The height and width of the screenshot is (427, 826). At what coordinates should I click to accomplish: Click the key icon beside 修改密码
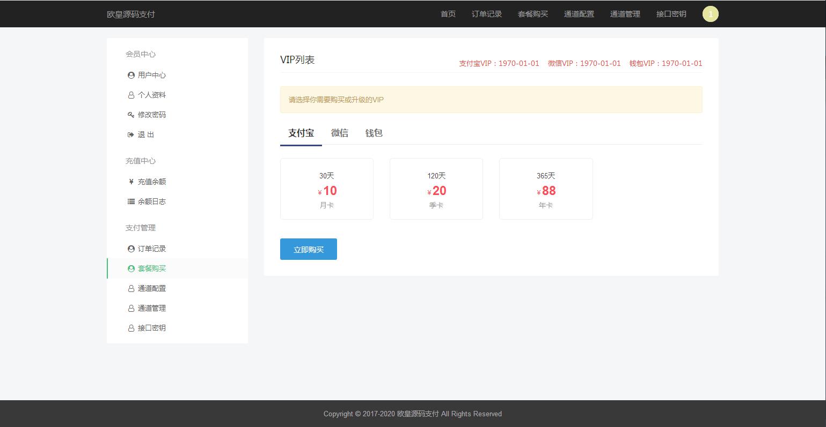pos(131,115)
